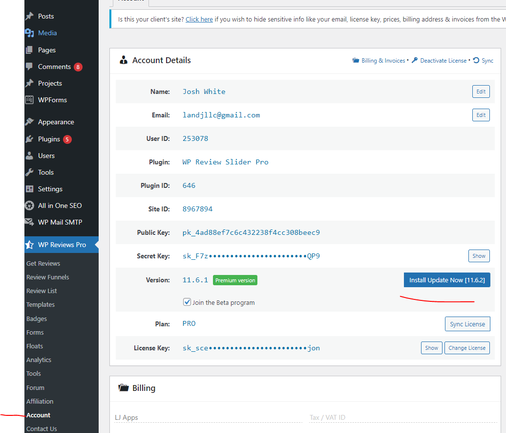The width and height of the screenshot is (506, 433).
Task: Click the Tax / VAT ID input field
Action: click(x=403, y=417)
